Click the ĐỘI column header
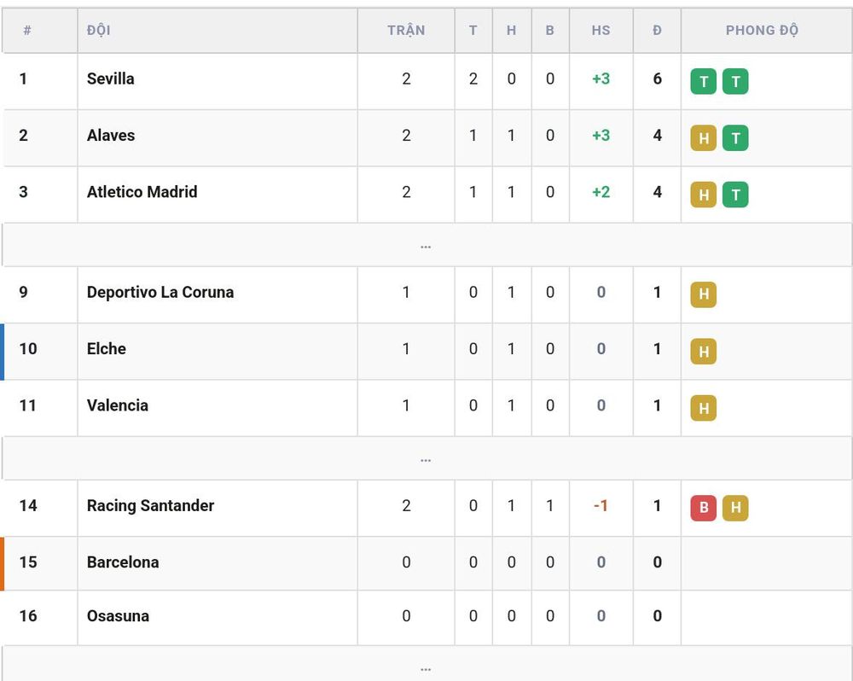The width and height of the screenshot is (853, 681). tap(98, 30)
